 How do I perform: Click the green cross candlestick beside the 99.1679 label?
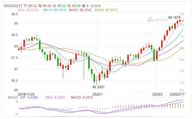pyautogui.click(x=183, y=21)
